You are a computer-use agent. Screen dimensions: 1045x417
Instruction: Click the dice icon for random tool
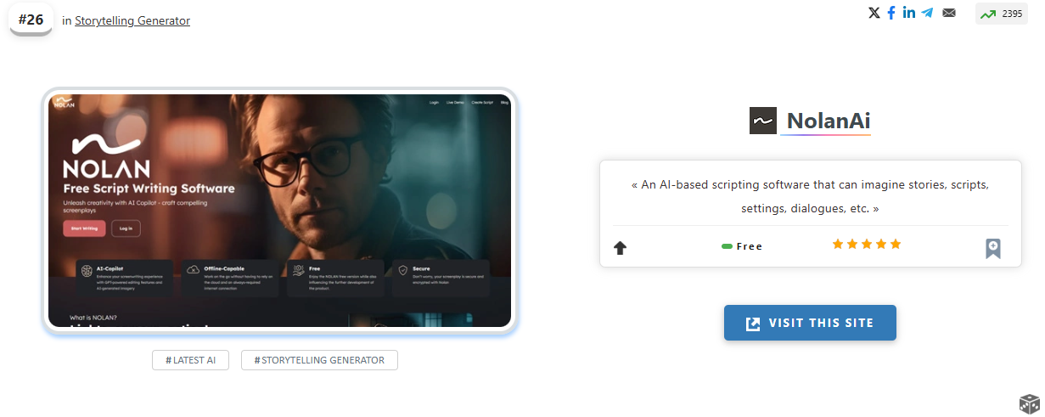click(x=1028, y=403)
